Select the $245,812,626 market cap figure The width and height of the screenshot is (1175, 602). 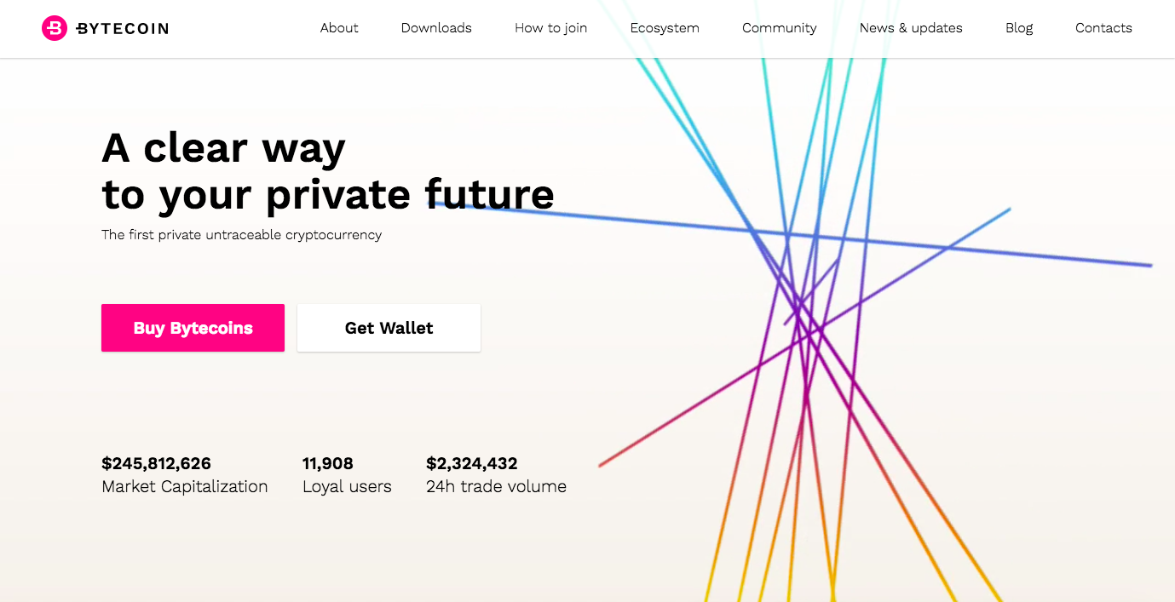[156, 463]
